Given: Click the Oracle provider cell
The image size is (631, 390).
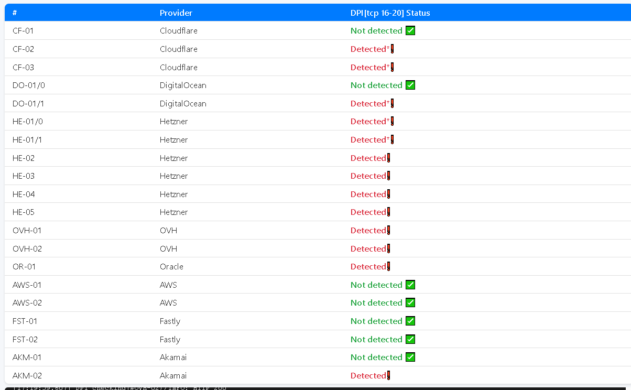Looking at the screenshot, I should coord(171,267).
